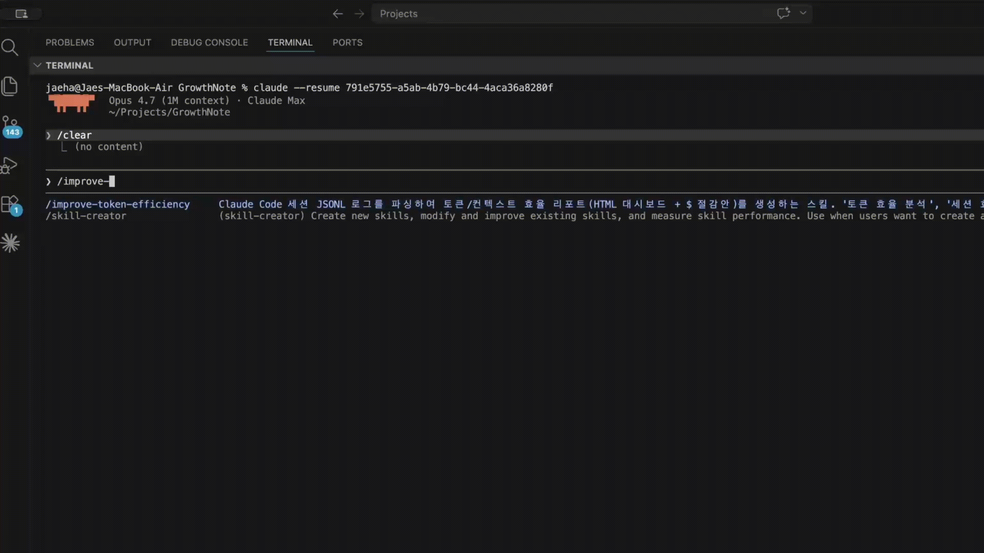Click the remote window icon at top left
Viewport: 984px width, 553px height.
pyautogui.click(x=21, y=14)
